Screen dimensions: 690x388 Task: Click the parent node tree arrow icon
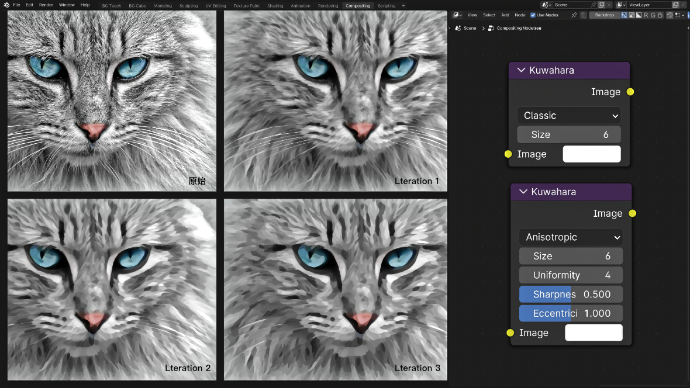584,15
